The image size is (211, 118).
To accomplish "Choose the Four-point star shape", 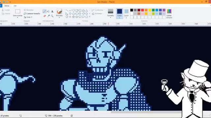I will point(70,17).
